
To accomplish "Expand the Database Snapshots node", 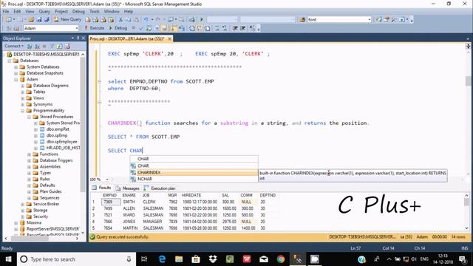I will (16, 73).
